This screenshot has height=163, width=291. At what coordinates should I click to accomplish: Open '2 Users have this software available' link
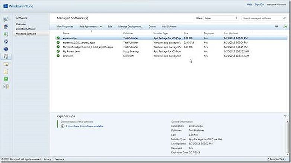tap(84, 126)
